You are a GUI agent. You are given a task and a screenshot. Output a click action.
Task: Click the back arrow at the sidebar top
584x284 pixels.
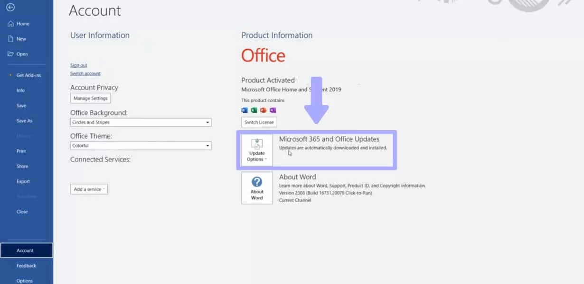coord(10,7)
